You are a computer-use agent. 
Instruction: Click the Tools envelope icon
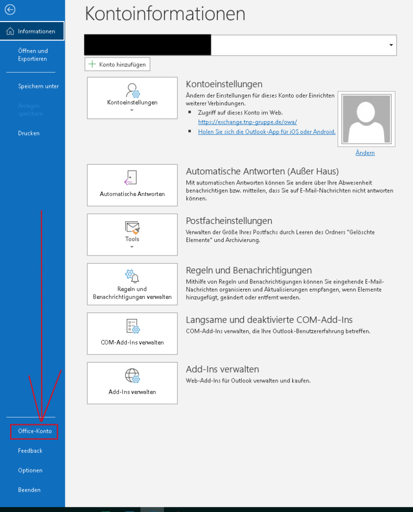pyautogui.click(x=132, y=227)
